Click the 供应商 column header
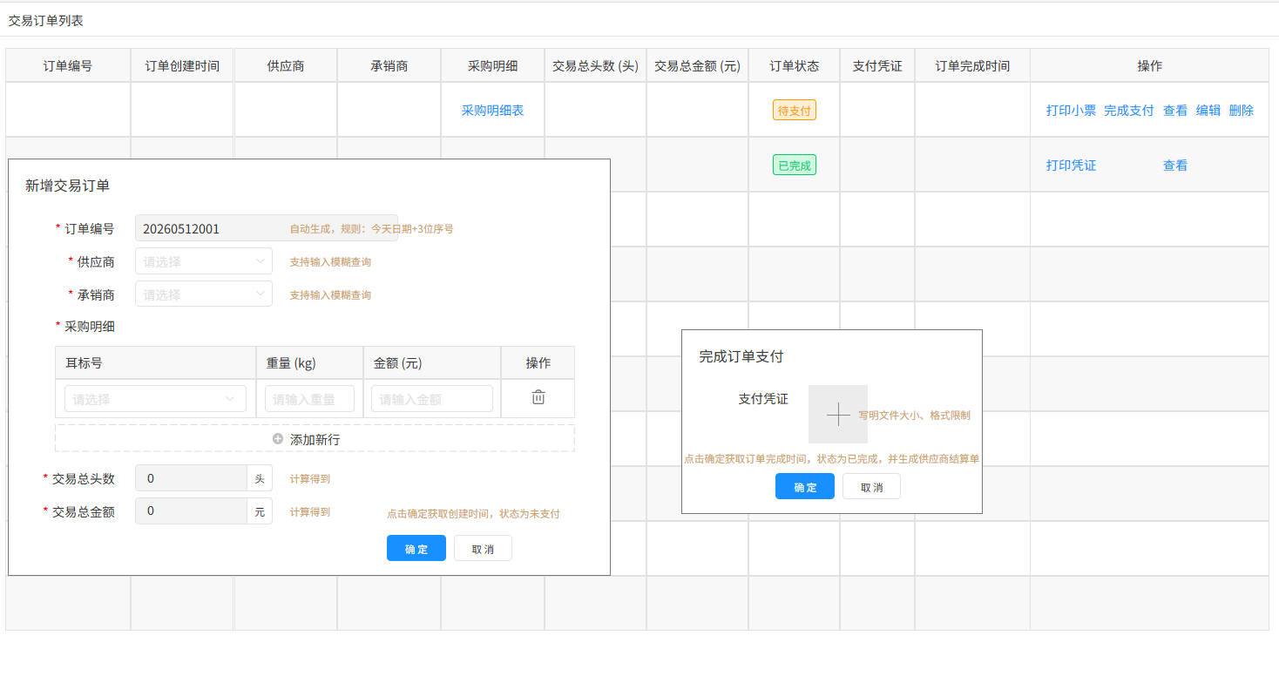 pyautogui.click(x=286, y=65)
